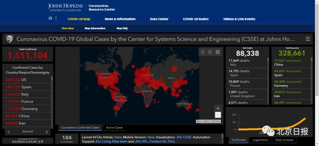This screenshot has height=146, width=319.
Task: Go to the home icon
Action: 50,18
